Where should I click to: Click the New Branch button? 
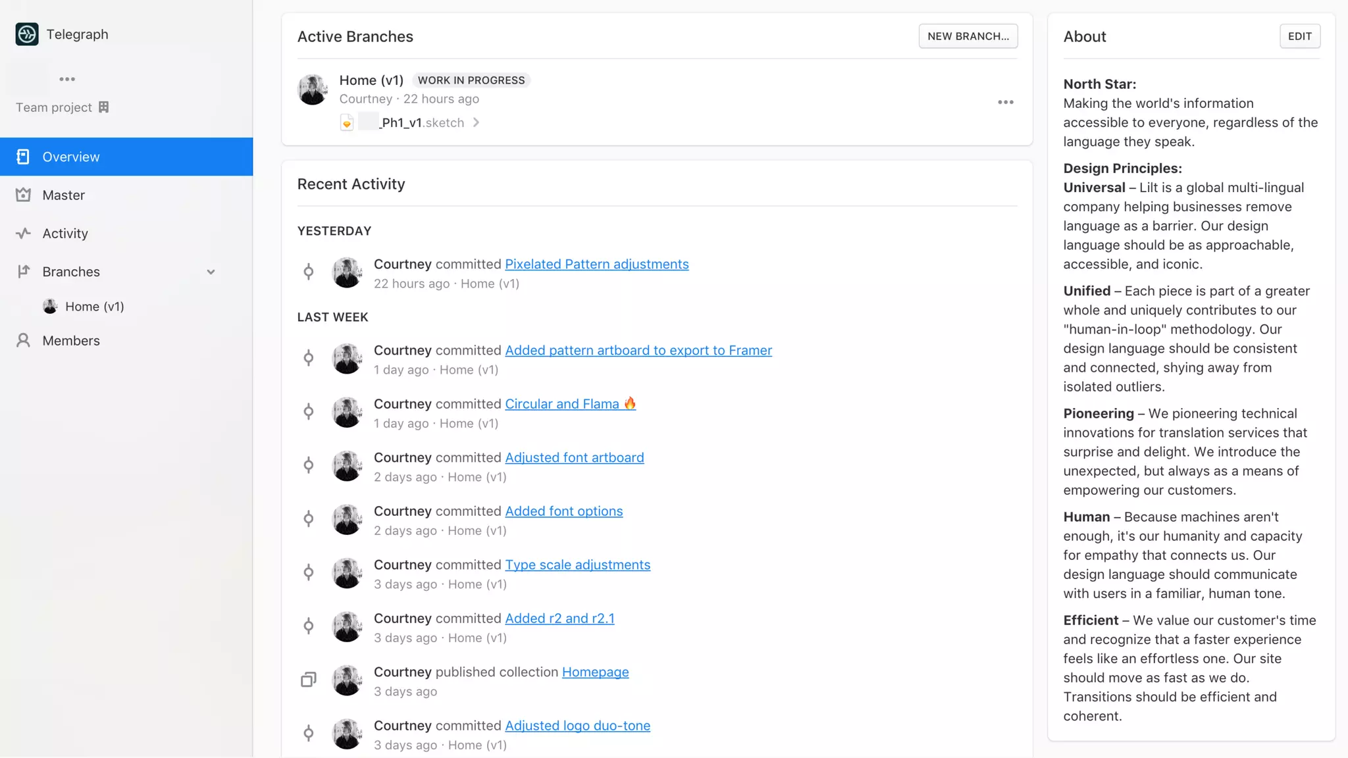click(x=968, y=36)
